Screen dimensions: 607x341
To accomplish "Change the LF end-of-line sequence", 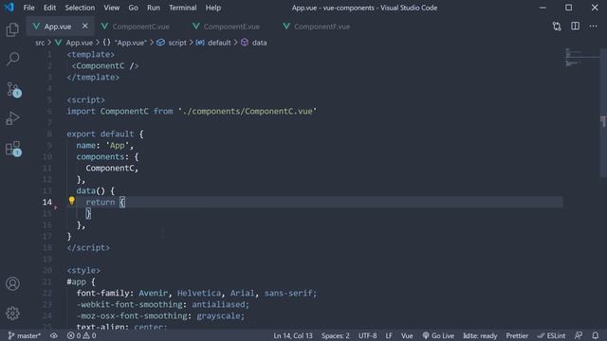I will [x=389, y=335].
